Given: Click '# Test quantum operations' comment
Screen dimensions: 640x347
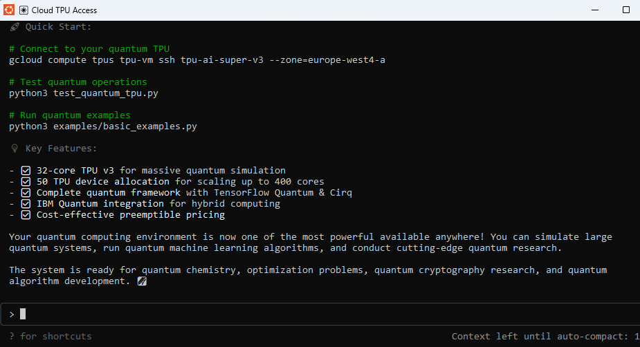Looking at the screenshot, I should pyautogui.click(x=78, y=82).
